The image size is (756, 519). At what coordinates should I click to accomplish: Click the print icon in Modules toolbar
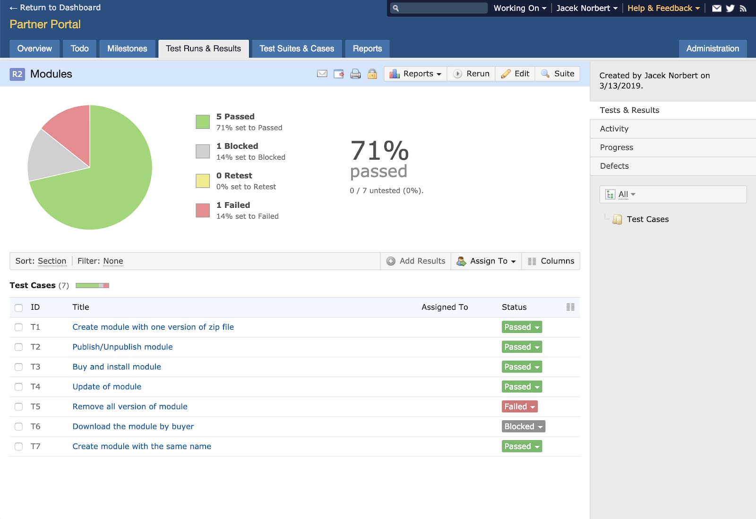tap(355, 74)
